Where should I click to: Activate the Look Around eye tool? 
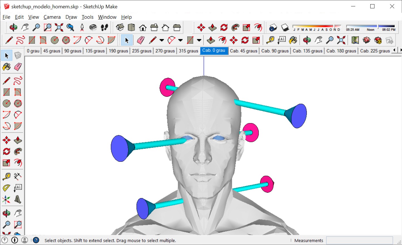pos(93,27)
